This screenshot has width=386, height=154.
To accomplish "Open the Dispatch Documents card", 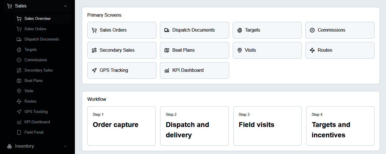I will (194, 30).
